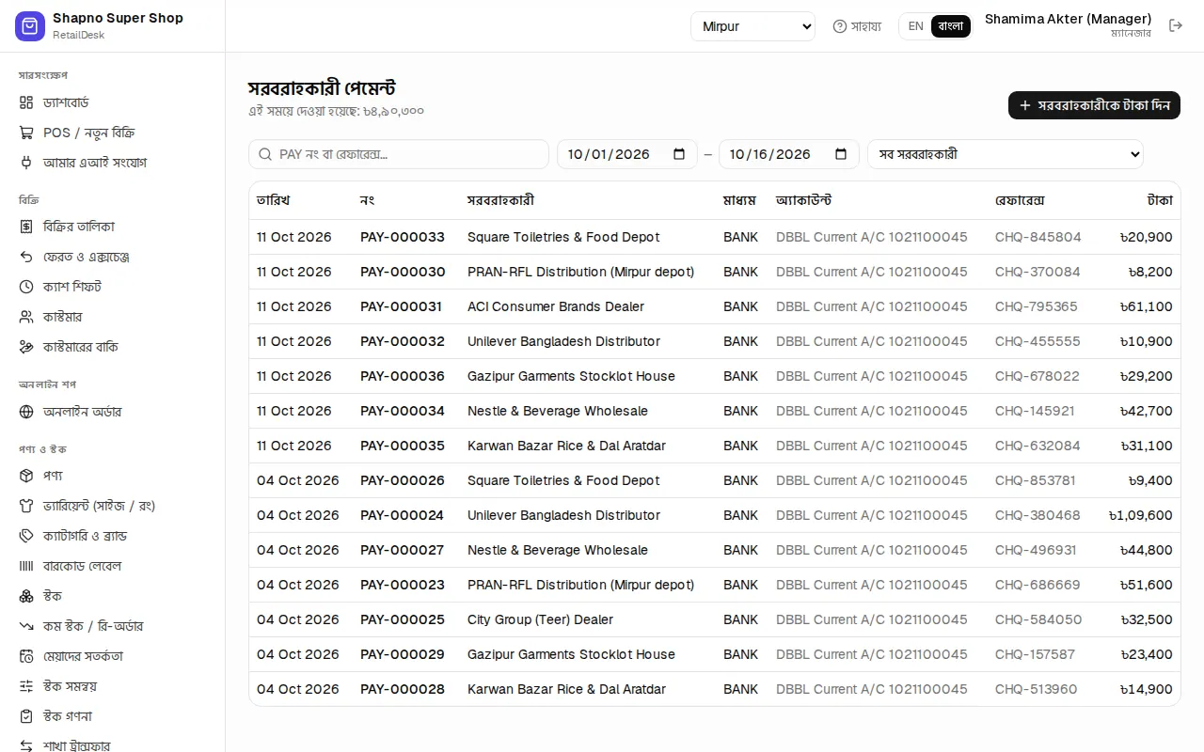Image resolution: width=1204 pixels, height=752 pixels.
Task: Click the টাকা column header
Action: point(1160,200)
